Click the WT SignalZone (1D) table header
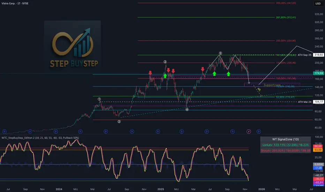This screenshot has width=325, height=192. (x=285, y=139)
